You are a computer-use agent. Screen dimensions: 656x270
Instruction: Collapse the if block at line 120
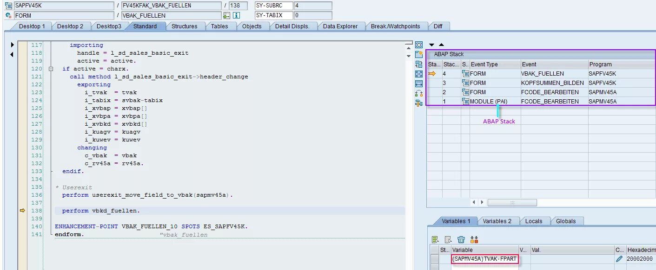51,69
